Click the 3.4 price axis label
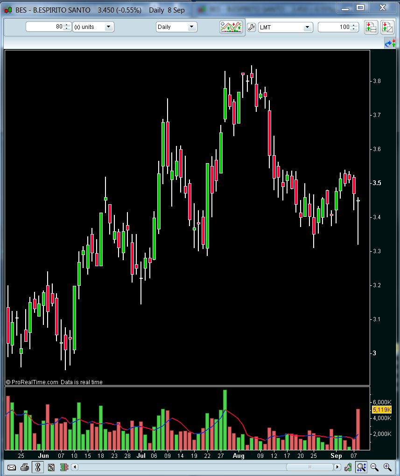Image resolution: width=400 pixels, height=476 pixels. pyautogui.click(x=377, y=217)
